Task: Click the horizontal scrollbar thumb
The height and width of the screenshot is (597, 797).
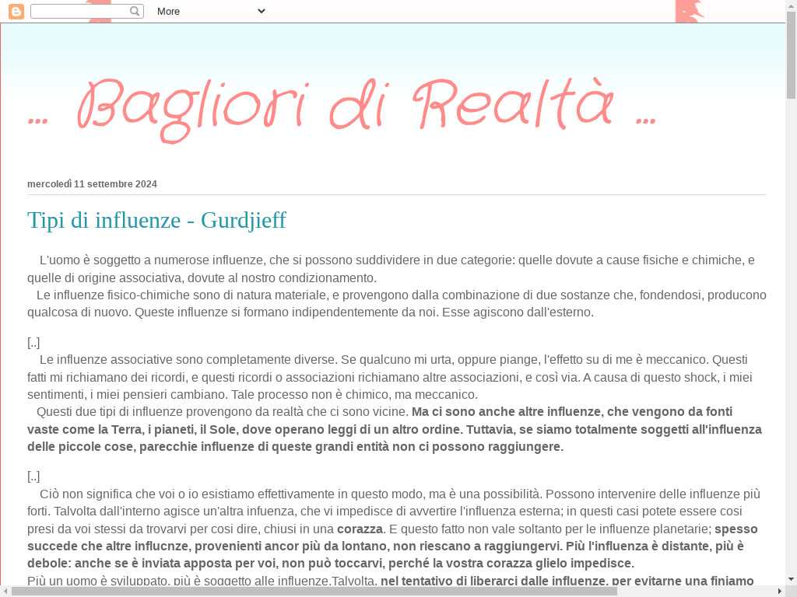Action: pyautogui.click(x=314, y=592)
